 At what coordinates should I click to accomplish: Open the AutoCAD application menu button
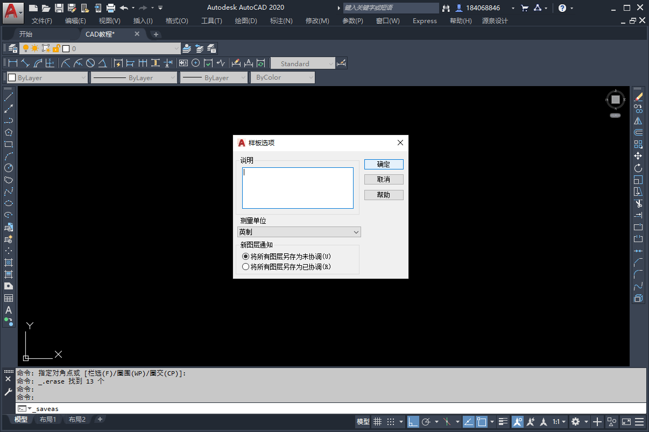tap(13, 12)
